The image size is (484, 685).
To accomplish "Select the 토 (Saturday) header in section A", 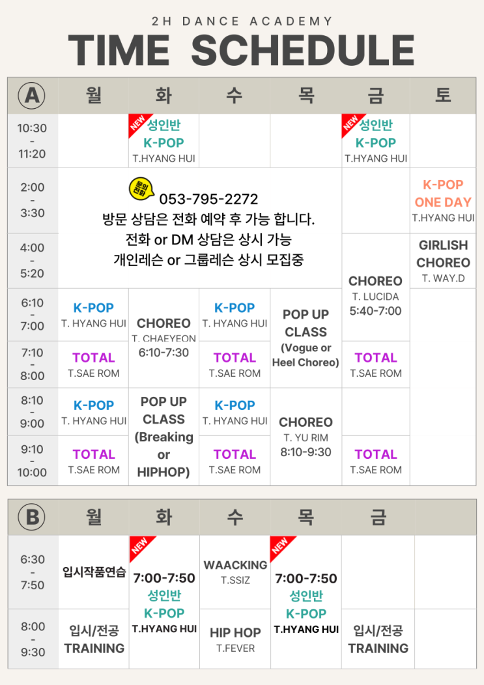I will tap(443, 96).
